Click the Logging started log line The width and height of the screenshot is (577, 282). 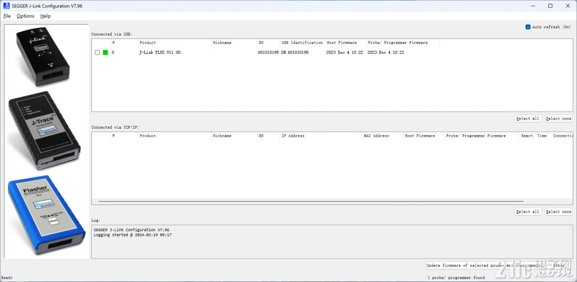(133, 234)
